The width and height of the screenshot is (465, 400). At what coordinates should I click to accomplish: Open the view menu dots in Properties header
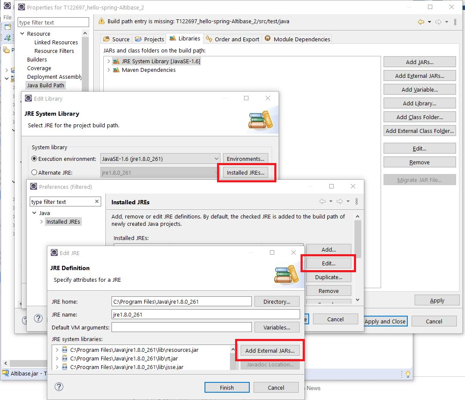point(455,22)
